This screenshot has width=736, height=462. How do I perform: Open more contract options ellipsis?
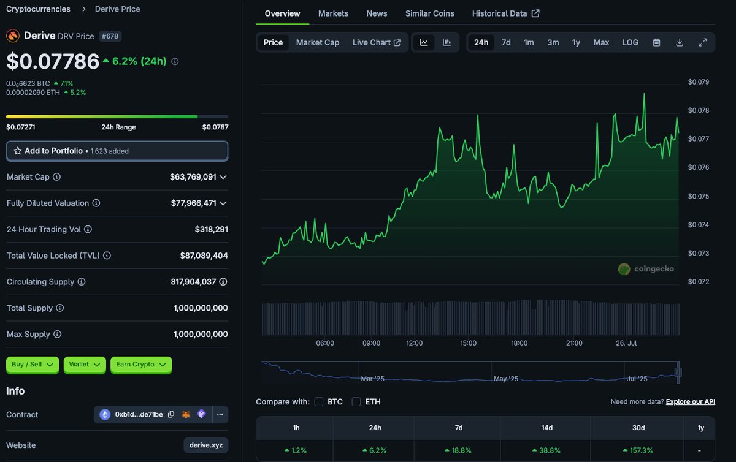(220, 415)
